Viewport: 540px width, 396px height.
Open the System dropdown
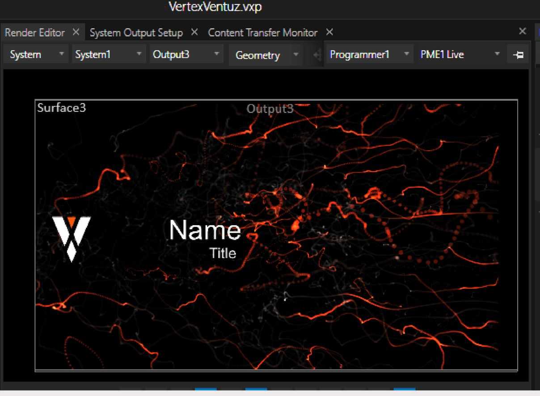36,55
